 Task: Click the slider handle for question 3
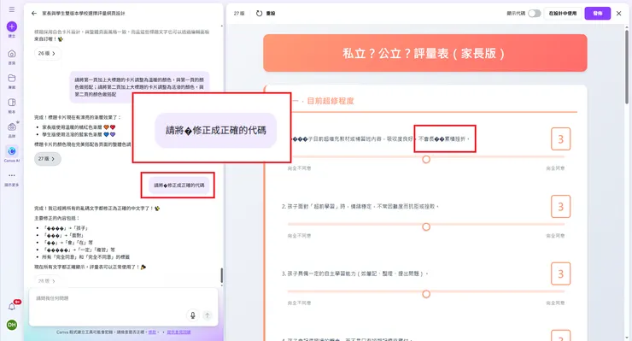(x=426, y=294)
